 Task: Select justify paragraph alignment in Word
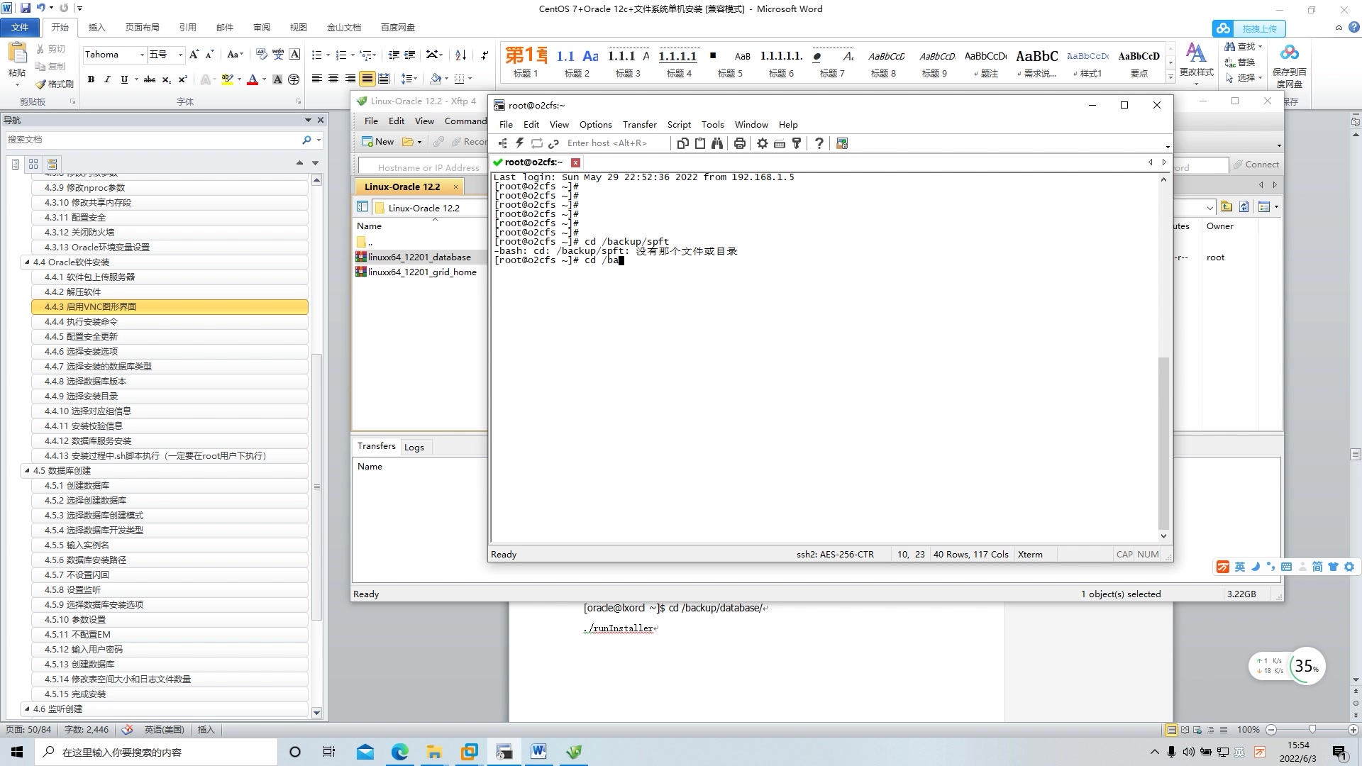click(x=367, y=79)
